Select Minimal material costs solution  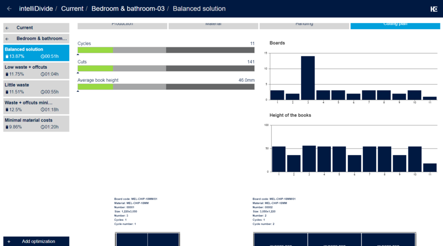pos(36,124)
